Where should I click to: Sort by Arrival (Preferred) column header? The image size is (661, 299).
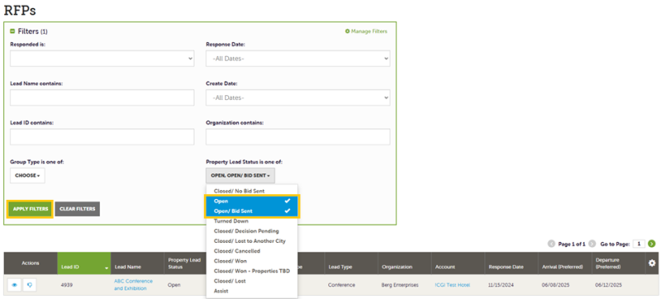click(565, 263)
